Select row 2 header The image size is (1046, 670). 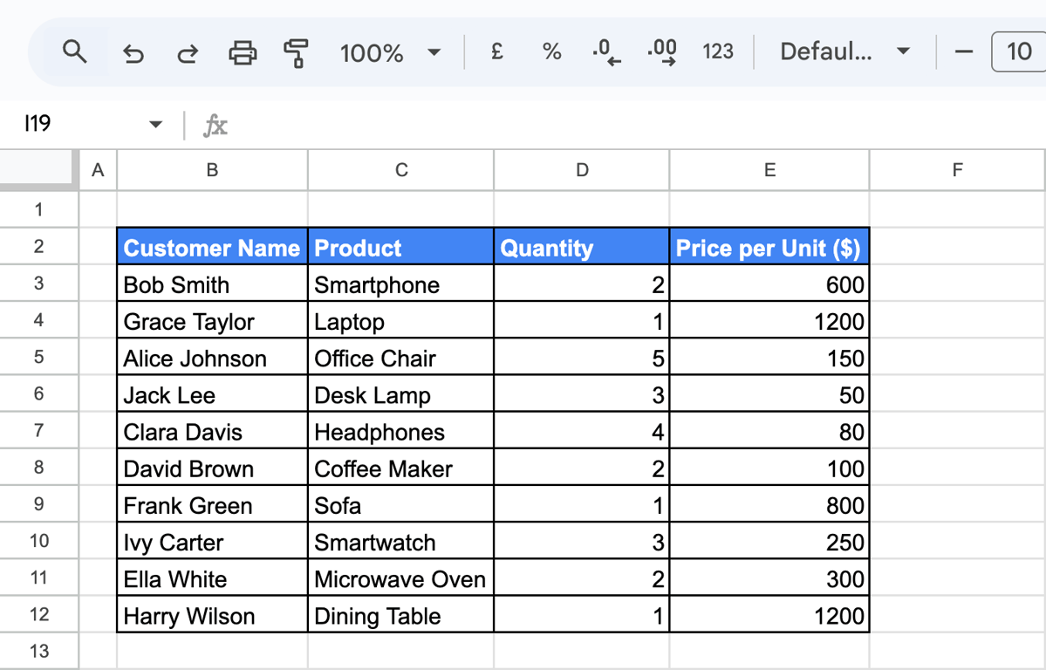pyautogui.click(x=38, y=246)
